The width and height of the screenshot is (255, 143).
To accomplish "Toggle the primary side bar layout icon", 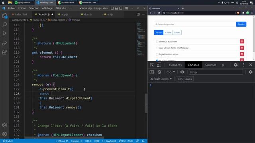I will (112, 8).
